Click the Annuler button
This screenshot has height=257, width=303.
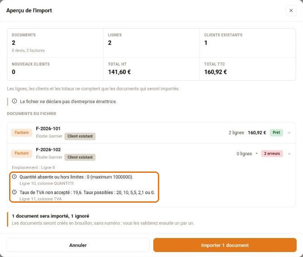(78, 245)
